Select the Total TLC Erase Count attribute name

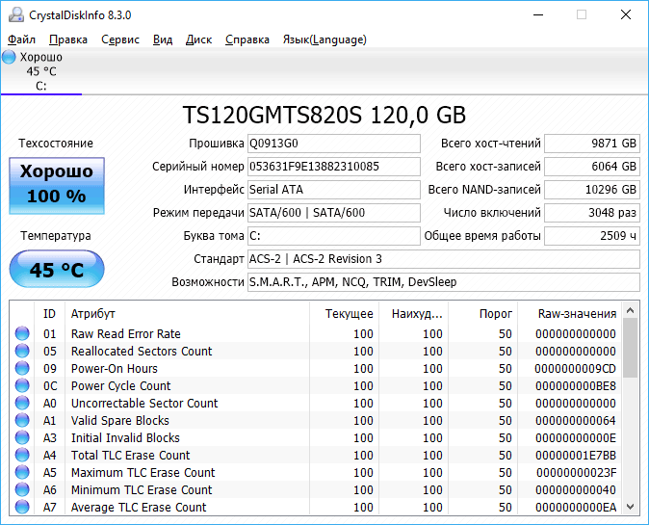130,456
